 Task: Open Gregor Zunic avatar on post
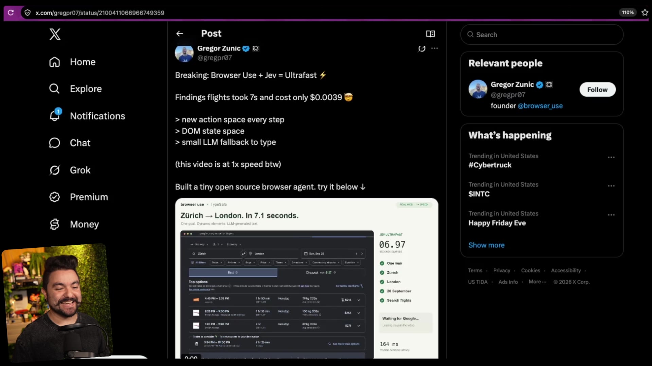184,53
